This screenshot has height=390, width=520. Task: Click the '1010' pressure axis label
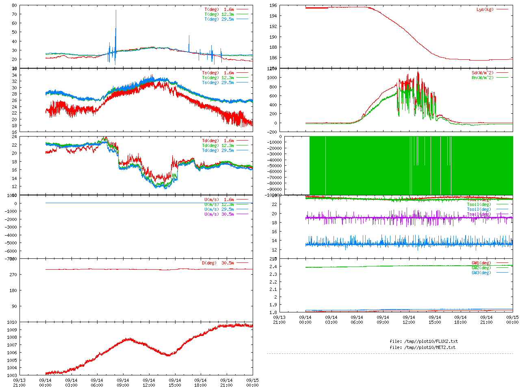[12, 322]
